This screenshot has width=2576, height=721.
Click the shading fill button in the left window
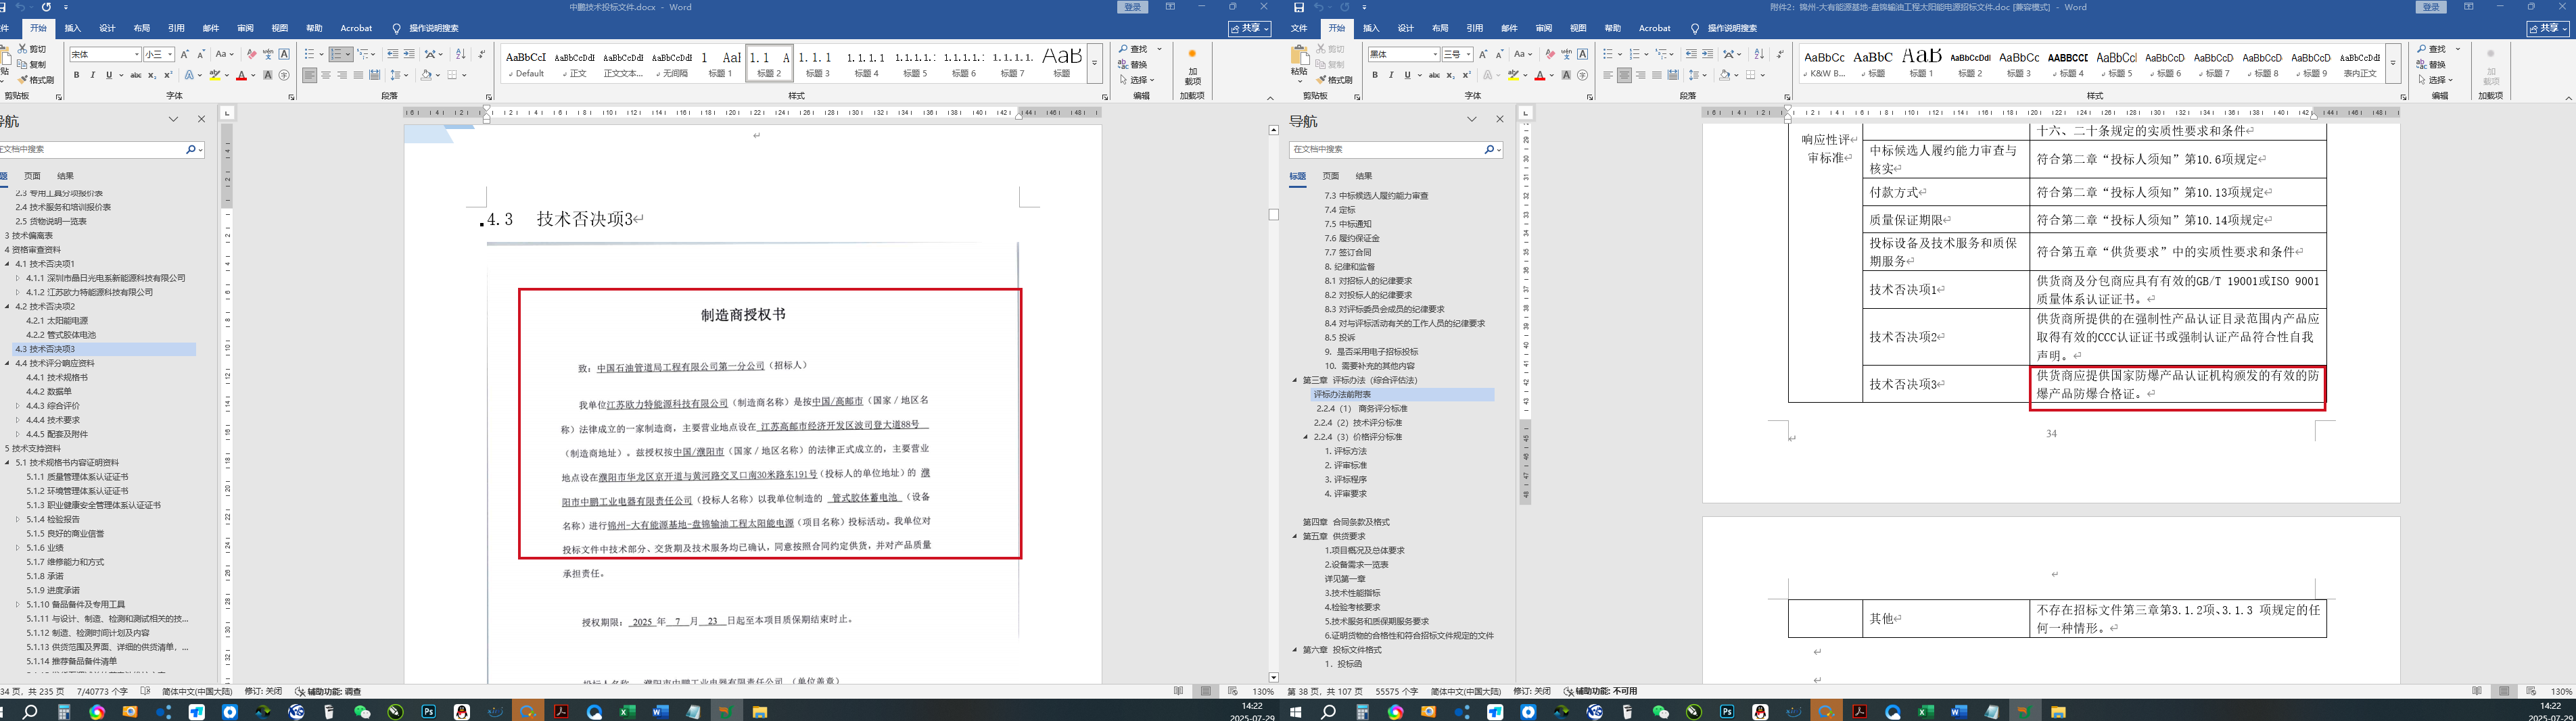point(427,75)
